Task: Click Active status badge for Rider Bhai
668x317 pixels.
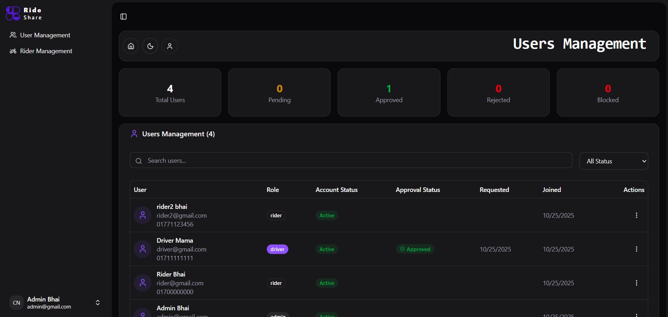Action: (x=327, y=283)
